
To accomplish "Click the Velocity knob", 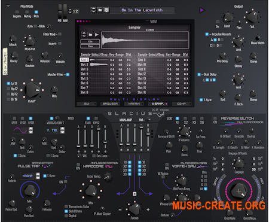I will [x=60, y=56].
